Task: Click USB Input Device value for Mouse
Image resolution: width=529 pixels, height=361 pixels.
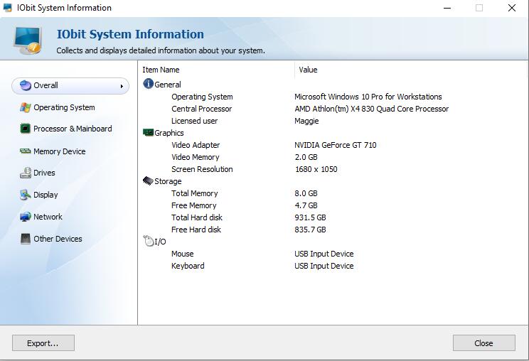Action: coord(324,254)
